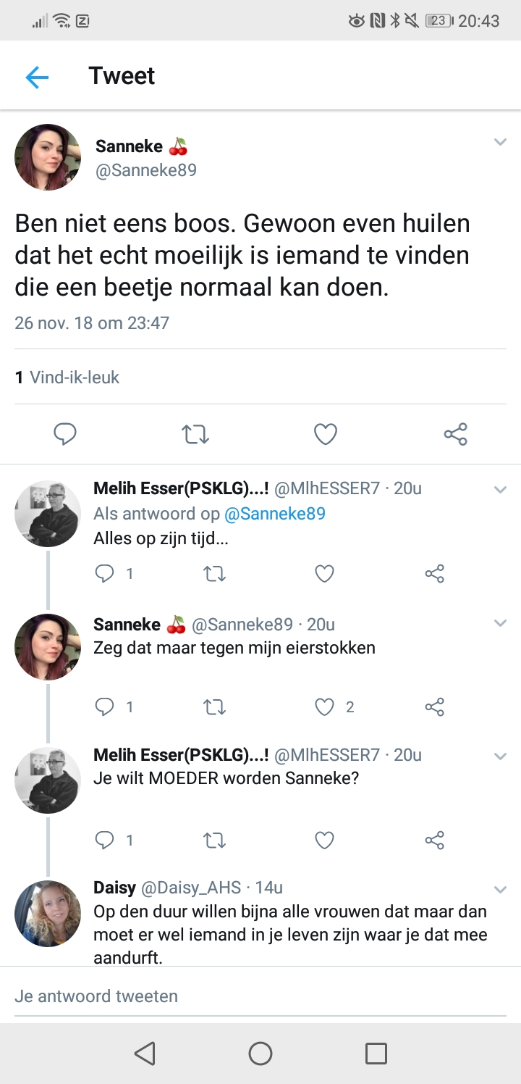This screenshot has height=1084, width=521.
Task: Like the main tweet with heart icon
Action: tap(326, 434)
